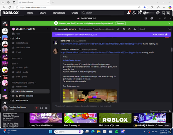Image resolution: width=173 pixels, height=135 pixels.
Task: Open Threads icon in channel header
Action: 118,29
